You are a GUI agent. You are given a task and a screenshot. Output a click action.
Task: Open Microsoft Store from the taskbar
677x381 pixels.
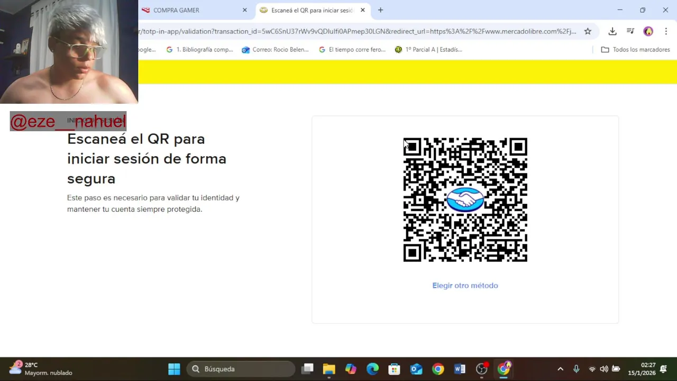(x=394, y=369)
